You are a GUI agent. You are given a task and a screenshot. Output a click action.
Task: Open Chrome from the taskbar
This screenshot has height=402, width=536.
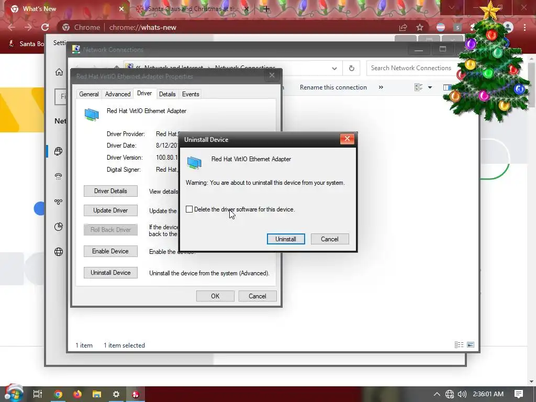click(x=58, y=394)
